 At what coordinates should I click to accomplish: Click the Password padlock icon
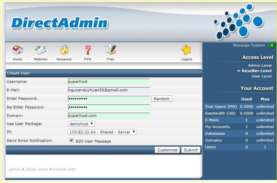tap(64, 51)
